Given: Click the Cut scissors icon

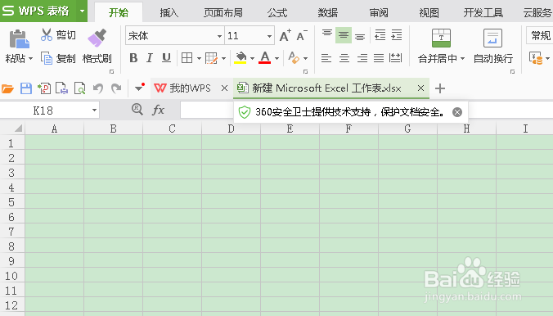Looking at the screenshot, I should point(46,34).
